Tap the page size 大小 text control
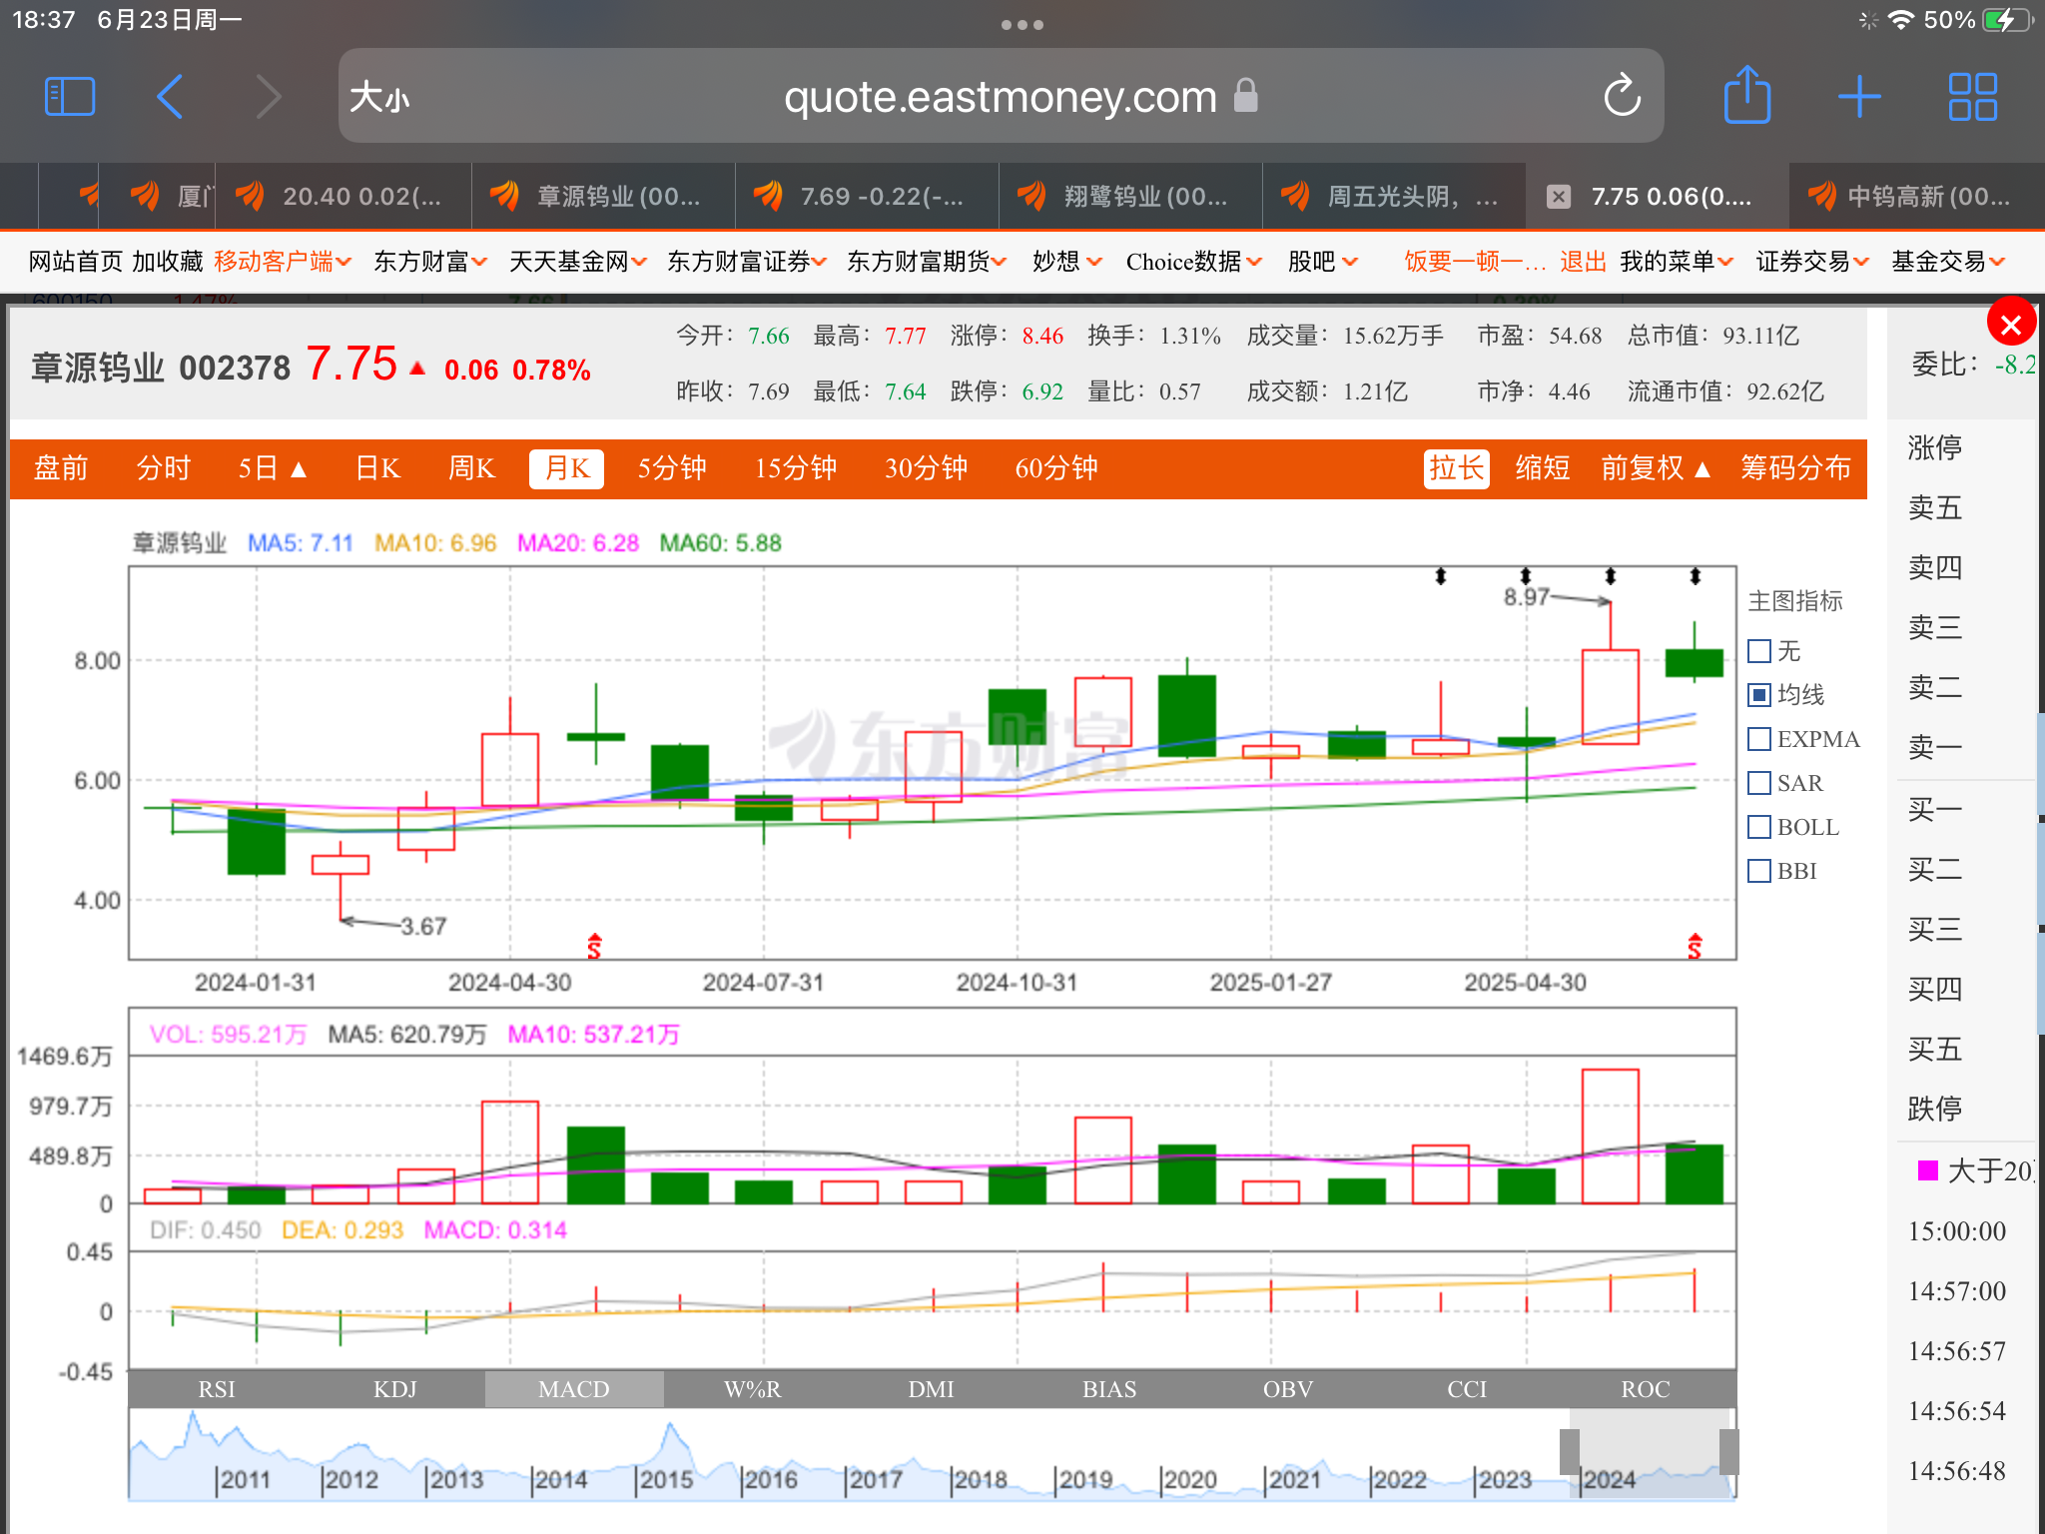Viewport: 2045px width, 1534px height. pos(379,97)
